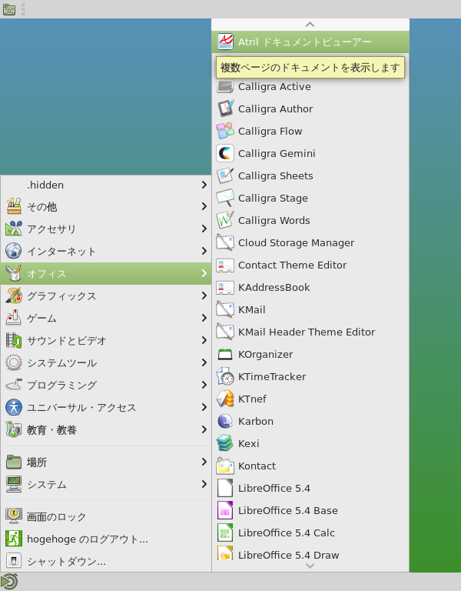Expand the ゲーム submenu arrow
Screen dimensions: 461x591
204,318
